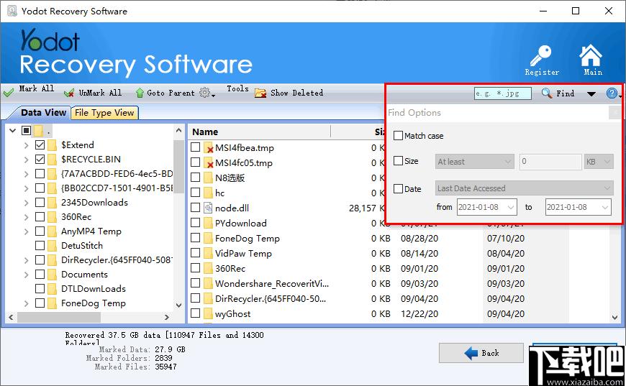Click Show Deleted toolbar item
The height and width of the screenshot is (386, 626).
[x=289, y=93]
